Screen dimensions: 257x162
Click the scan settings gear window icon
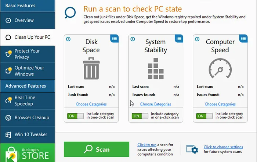[192, 149]
